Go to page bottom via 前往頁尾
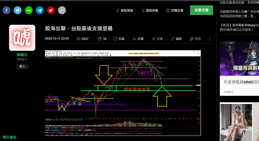Screen dimensions: 259x141 pyautogui.click(x=124, y=10)
